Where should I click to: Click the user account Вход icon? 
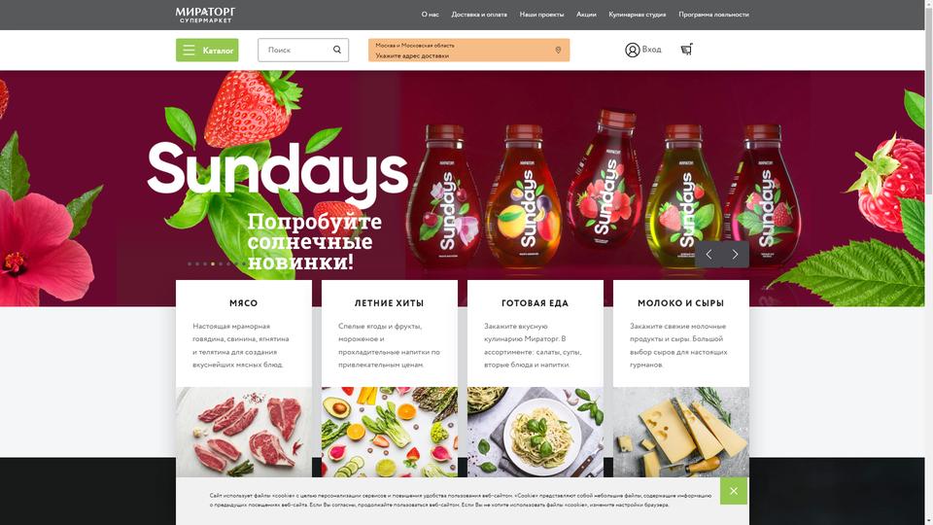(632, 50)
